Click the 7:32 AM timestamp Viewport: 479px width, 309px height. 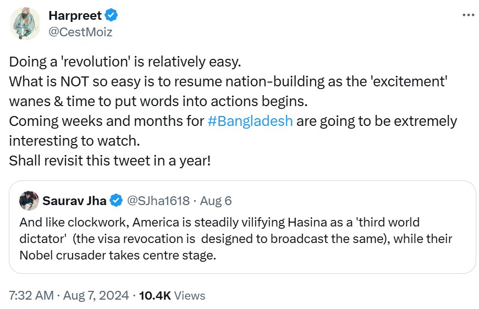[x=31, y=295]
